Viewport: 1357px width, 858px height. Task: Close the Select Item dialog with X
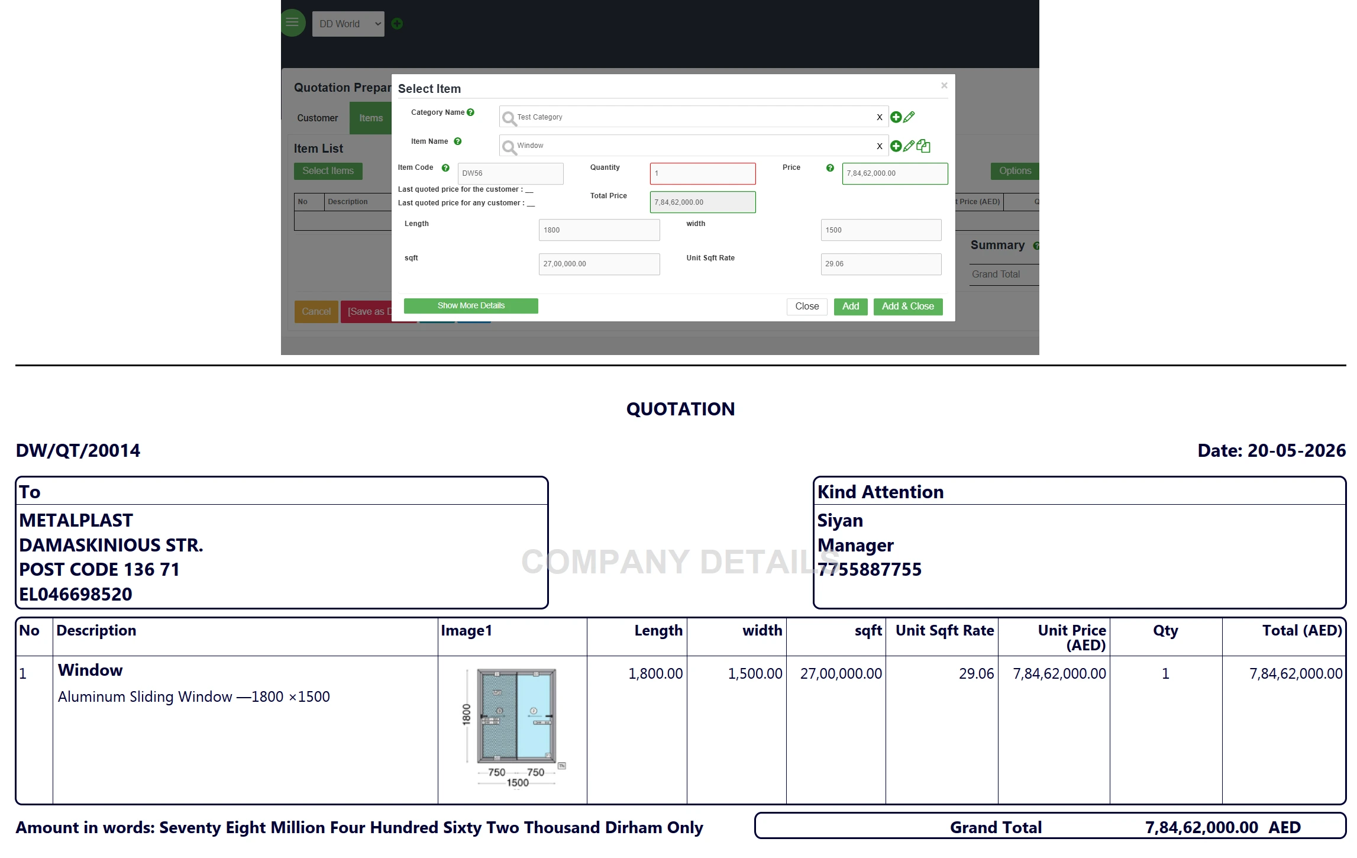click(x=944, y=86)
